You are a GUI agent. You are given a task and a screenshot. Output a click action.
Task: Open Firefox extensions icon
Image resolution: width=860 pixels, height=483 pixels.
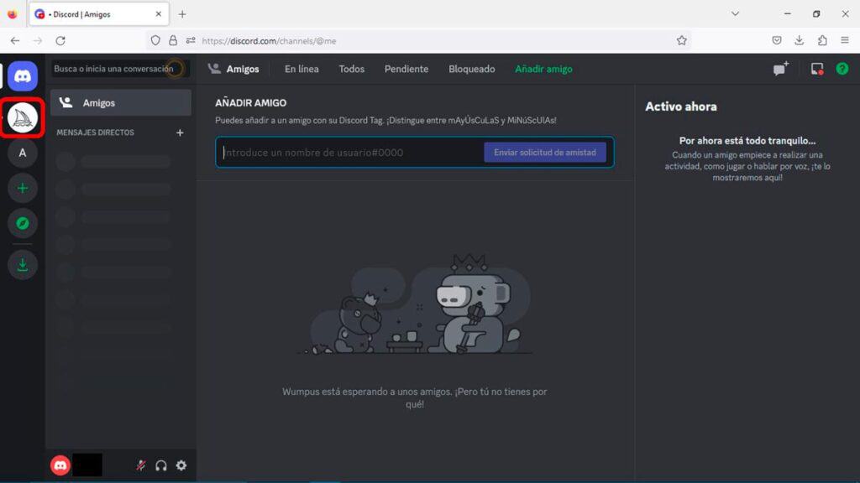click(x=822, y=40)
